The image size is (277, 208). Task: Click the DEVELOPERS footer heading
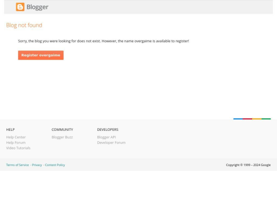pos(108,130)
